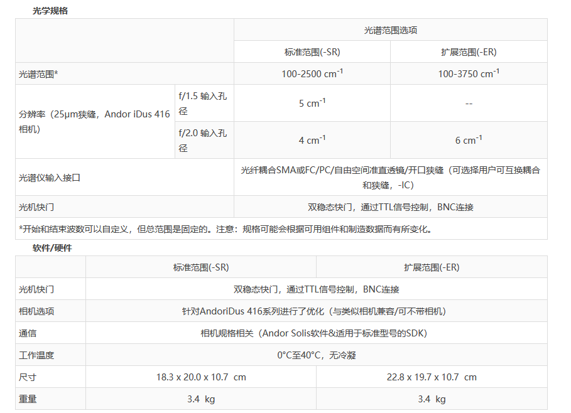Click the footnote starting with *开始和结束波数

coord(225,229)
